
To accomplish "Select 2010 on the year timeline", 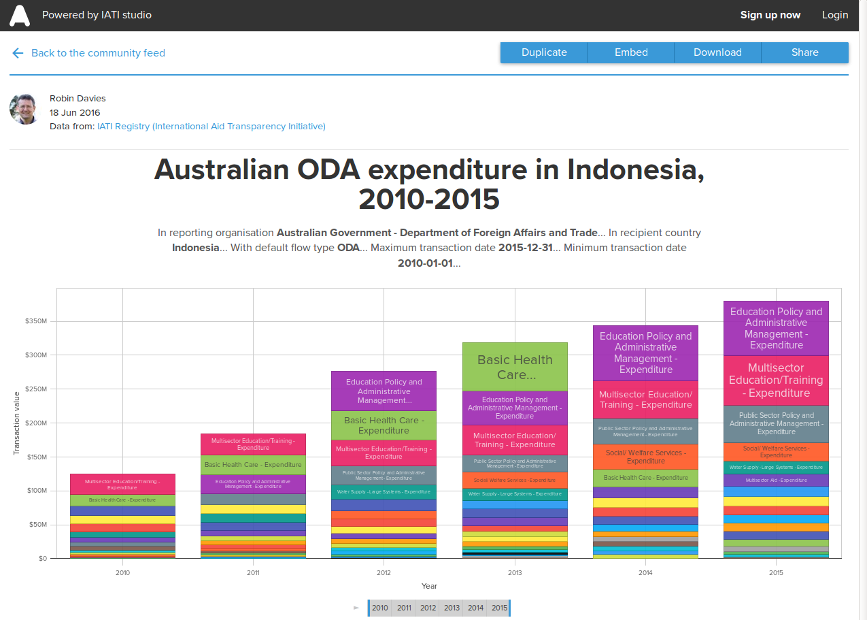I will click(380, 608).
